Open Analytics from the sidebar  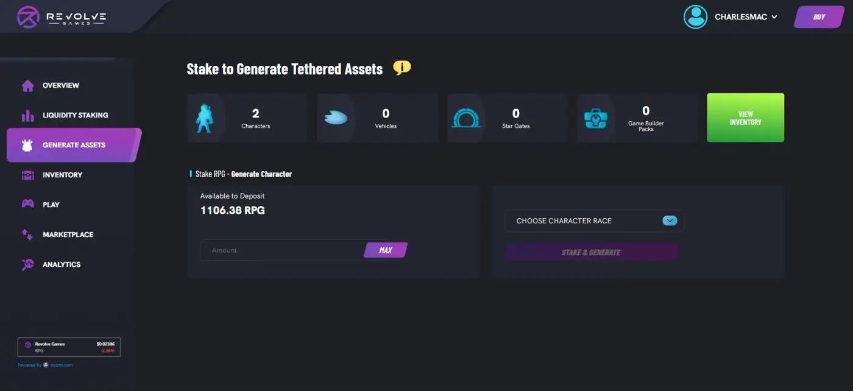click(x=61, y=264)
